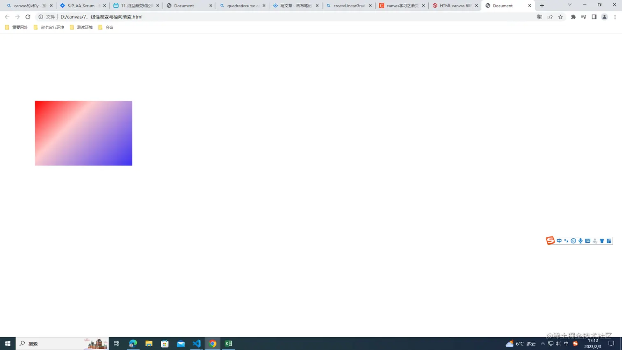Open File Explorer from taskbar
Screen dimensions: 622x350
coord(149,343)
